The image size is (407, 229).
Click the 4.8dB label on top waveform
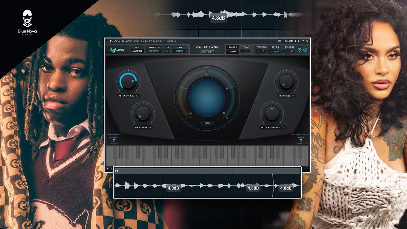[x=218, y=18]
